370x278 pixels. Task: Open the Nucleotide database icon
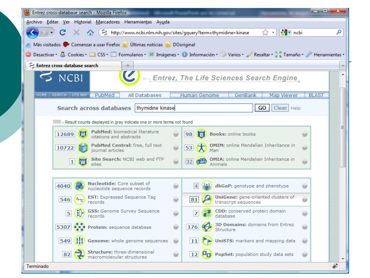(79, 186)
